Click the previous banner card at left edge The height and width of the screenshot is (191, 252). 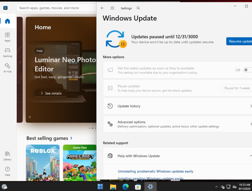point(20,70)
